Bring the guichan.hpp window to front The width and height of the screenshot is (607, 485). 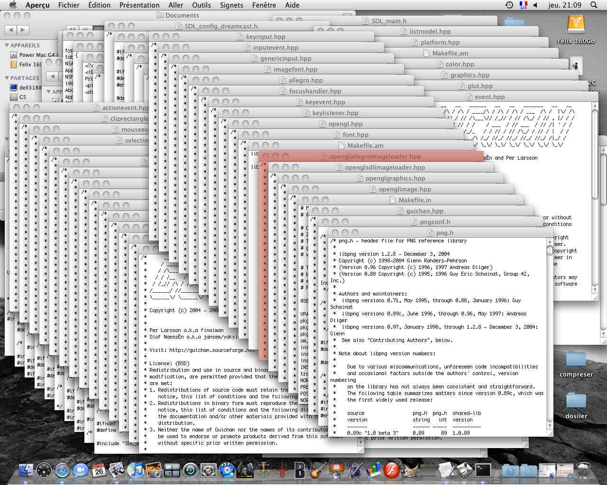[424, 211]
